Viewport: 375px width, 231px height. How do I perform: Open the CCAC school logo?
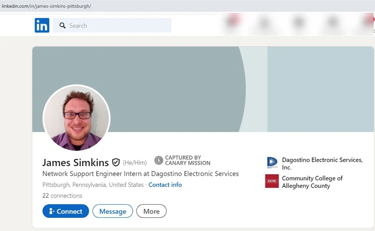[272, 181]
